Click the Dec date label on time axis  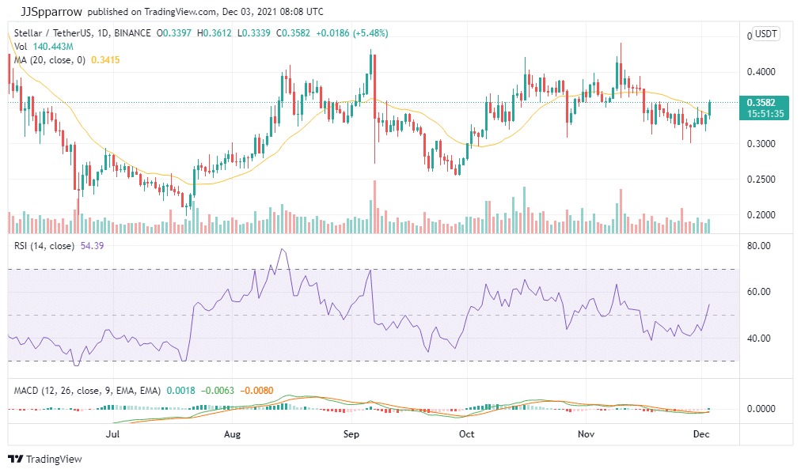point(701,434)
